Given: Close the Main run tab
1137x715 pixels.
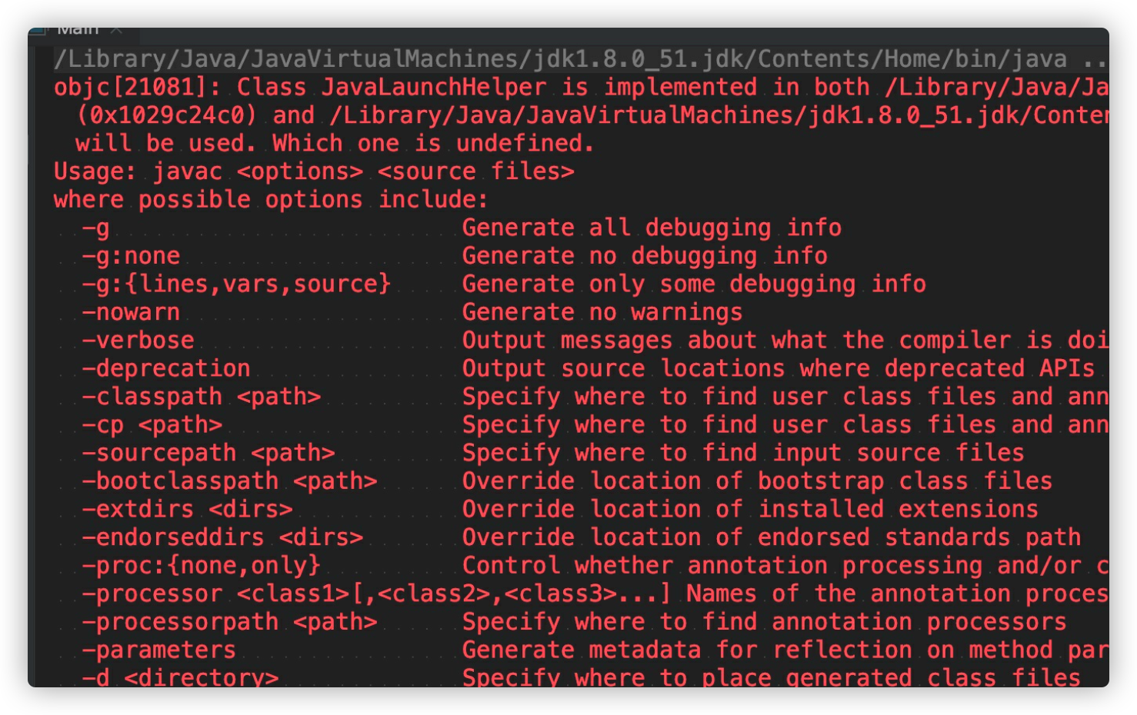Looking at the screenshot, I should pos(117,31).
